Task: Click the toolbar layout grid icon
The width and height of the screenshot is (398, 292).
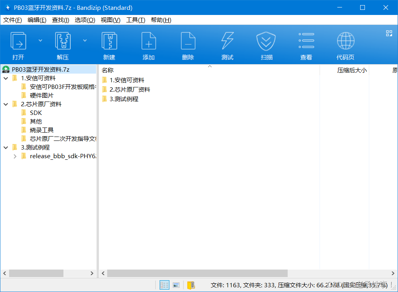Action: 389,33
